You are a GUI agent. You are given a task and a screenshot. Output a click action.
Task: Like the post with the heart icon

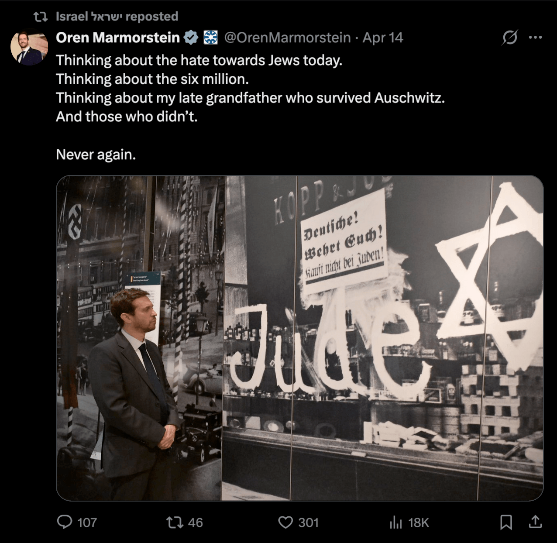285,522
